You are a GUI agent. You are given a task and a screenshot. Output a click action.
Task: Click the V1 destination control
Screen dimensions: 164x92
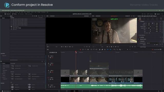point(48,78)
